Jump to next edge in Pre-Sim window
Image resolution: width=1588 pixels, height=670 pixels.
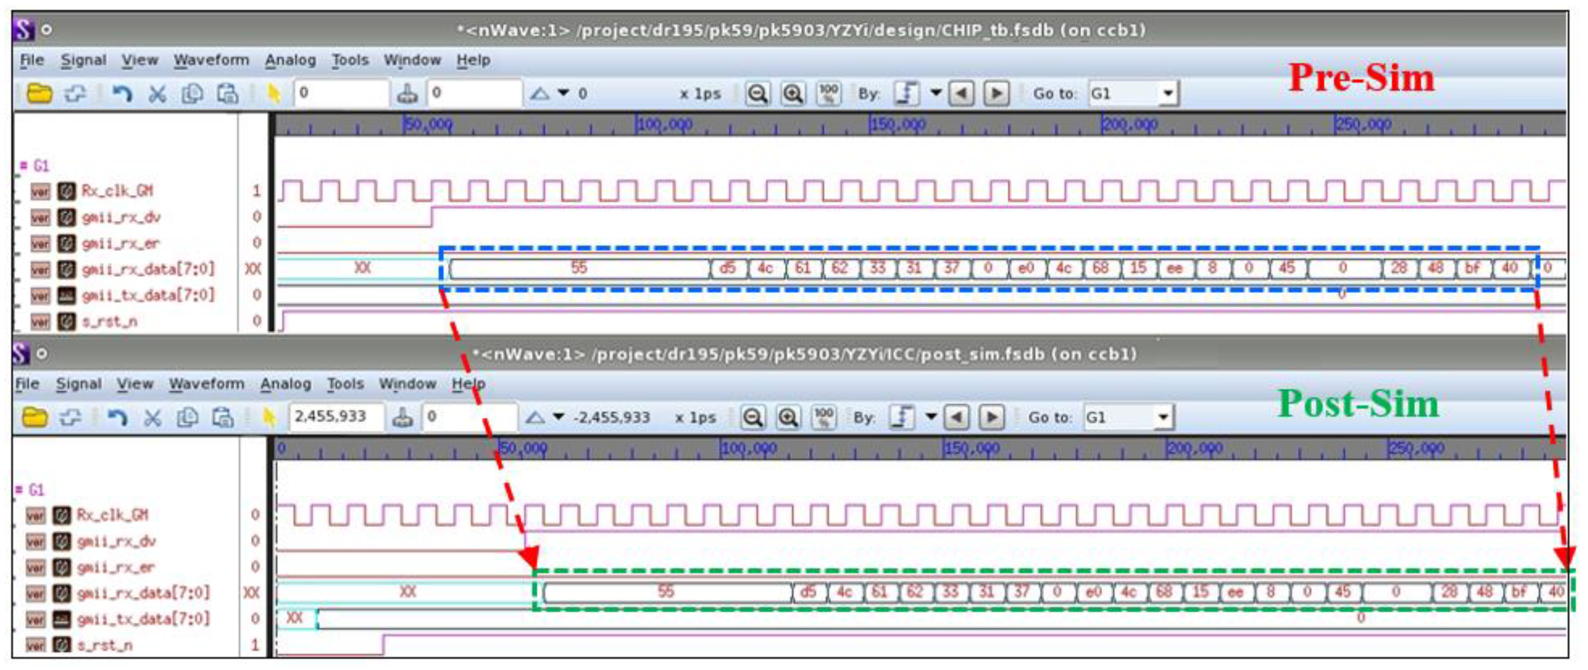pyautogui.click(x=997, y=94)
